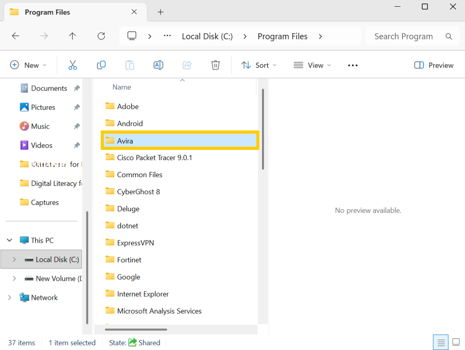The width and height of the screenshot is (465, 350).
Task: Toggle the Preview pane
Action: 434,65
